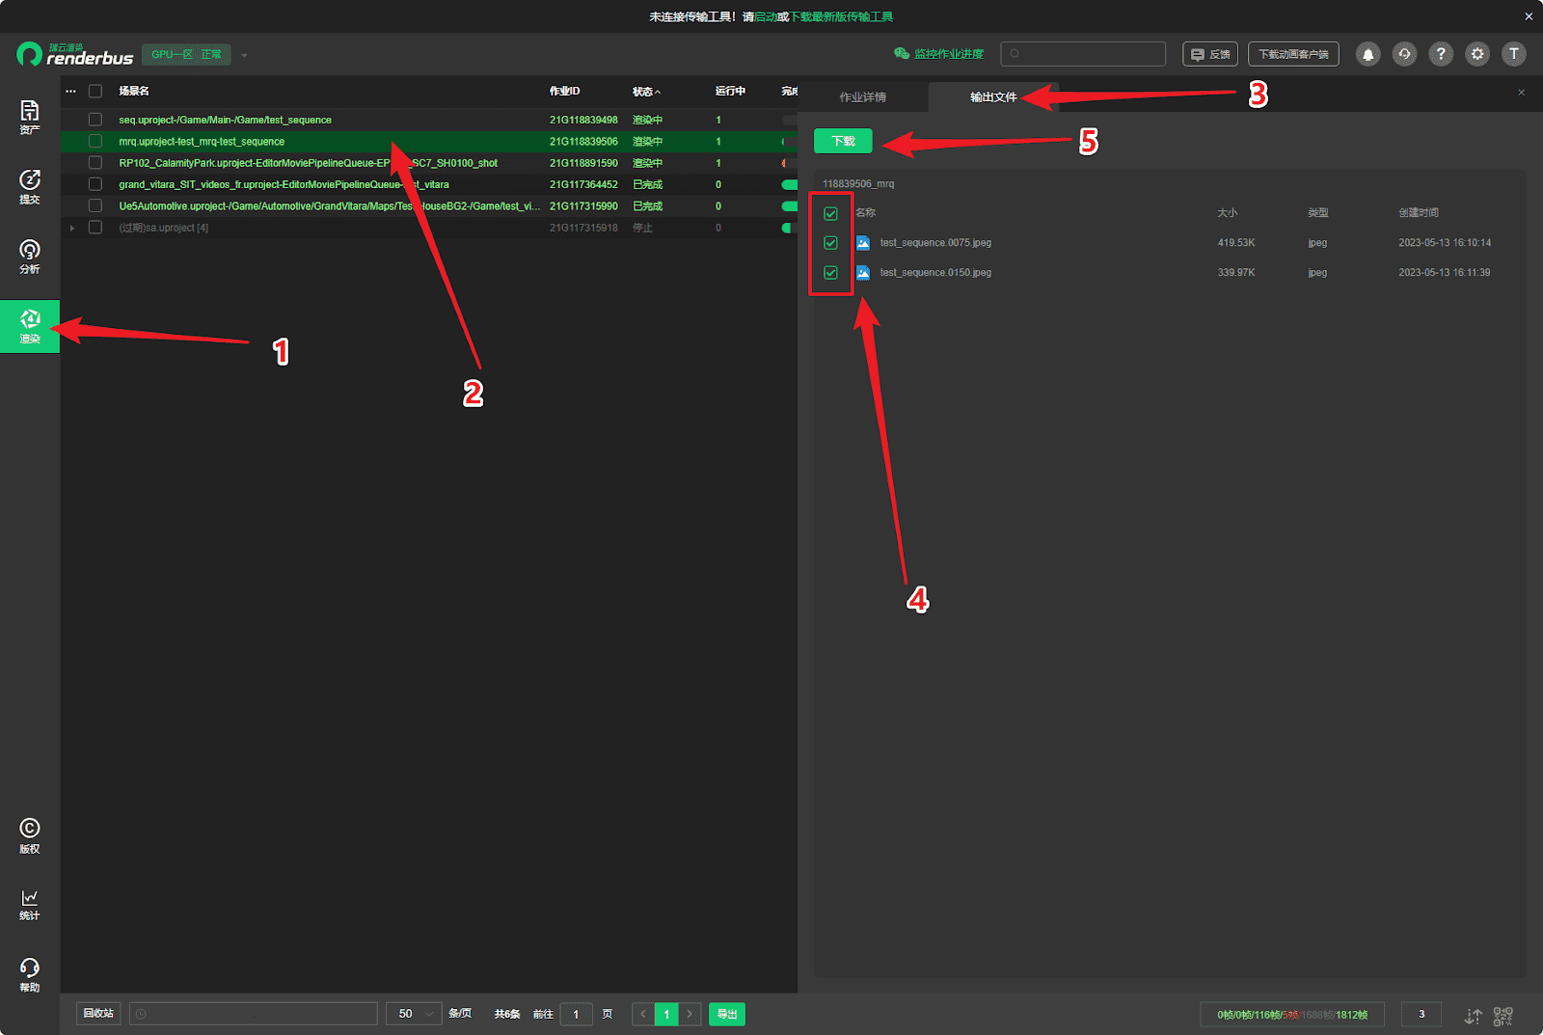Image resolution: width=1543 pixels, height=1035 pixels.
Task: Click the green 下载 download button
Action: click(843, 141)
